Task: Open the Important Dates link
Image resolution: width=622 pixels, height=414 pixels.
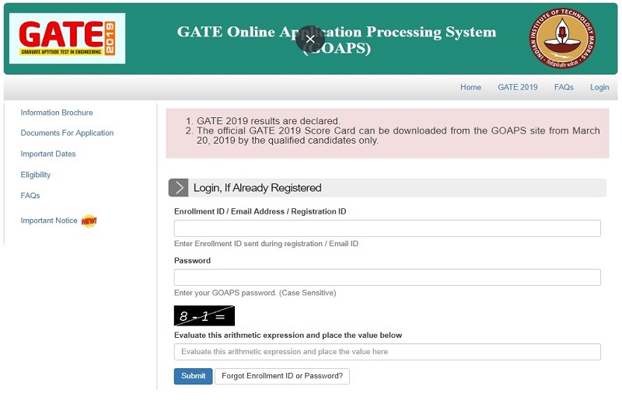Action: click(48, 154)
